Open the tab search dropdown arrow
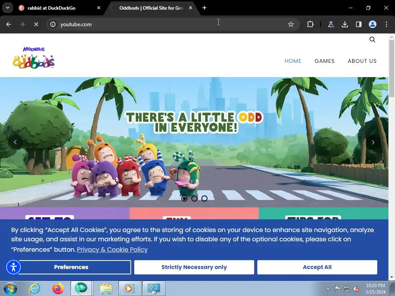The width and height of the screenshot is (395, 296). 8,8
